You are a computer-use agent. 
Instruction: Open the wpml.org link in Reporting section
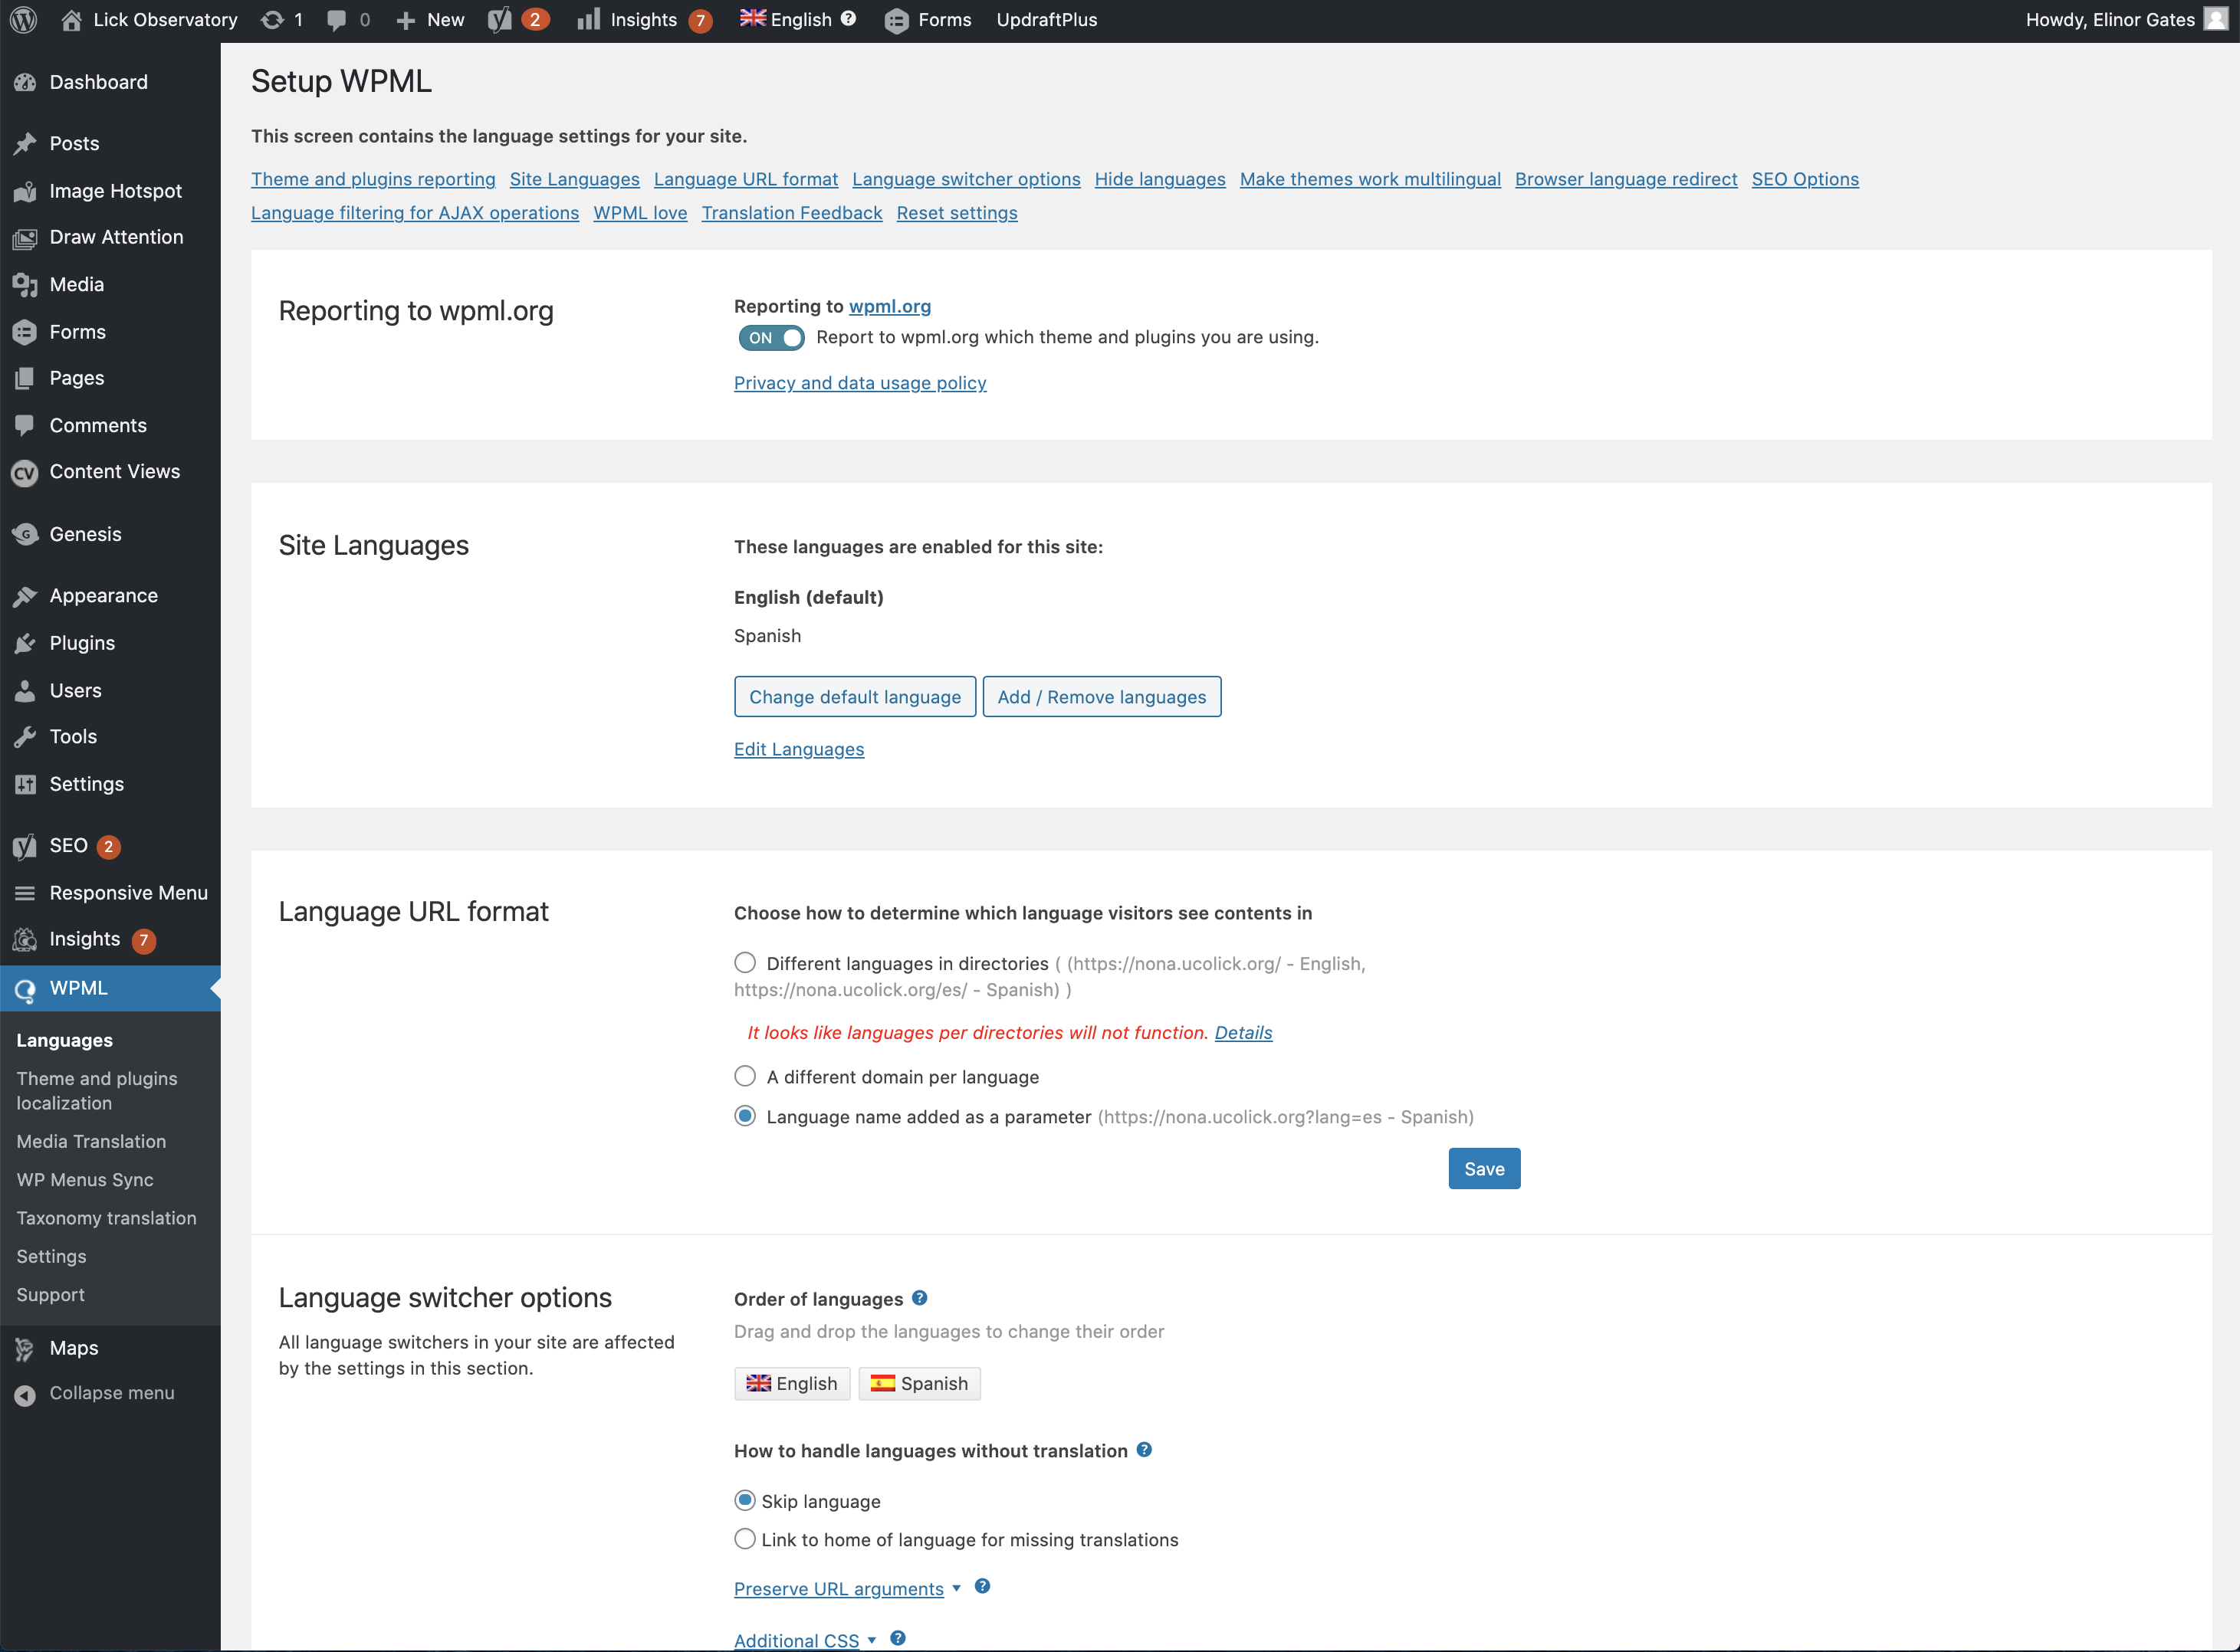pyautogui.click(x=889, y=306)
